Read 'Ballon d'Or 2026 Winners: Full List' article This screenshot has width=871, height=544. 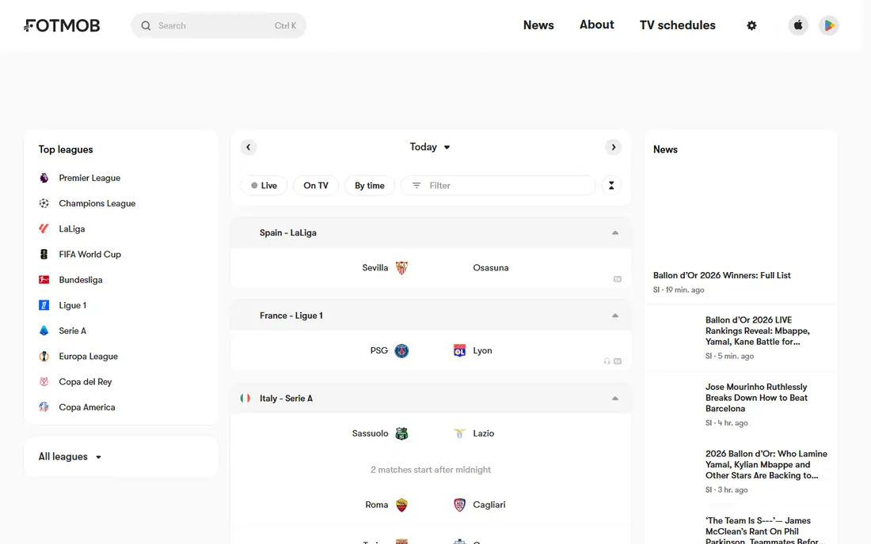coord(721,276)
